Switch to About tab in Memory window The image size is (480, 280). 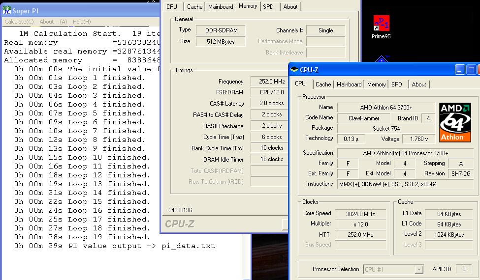(290, 7)
